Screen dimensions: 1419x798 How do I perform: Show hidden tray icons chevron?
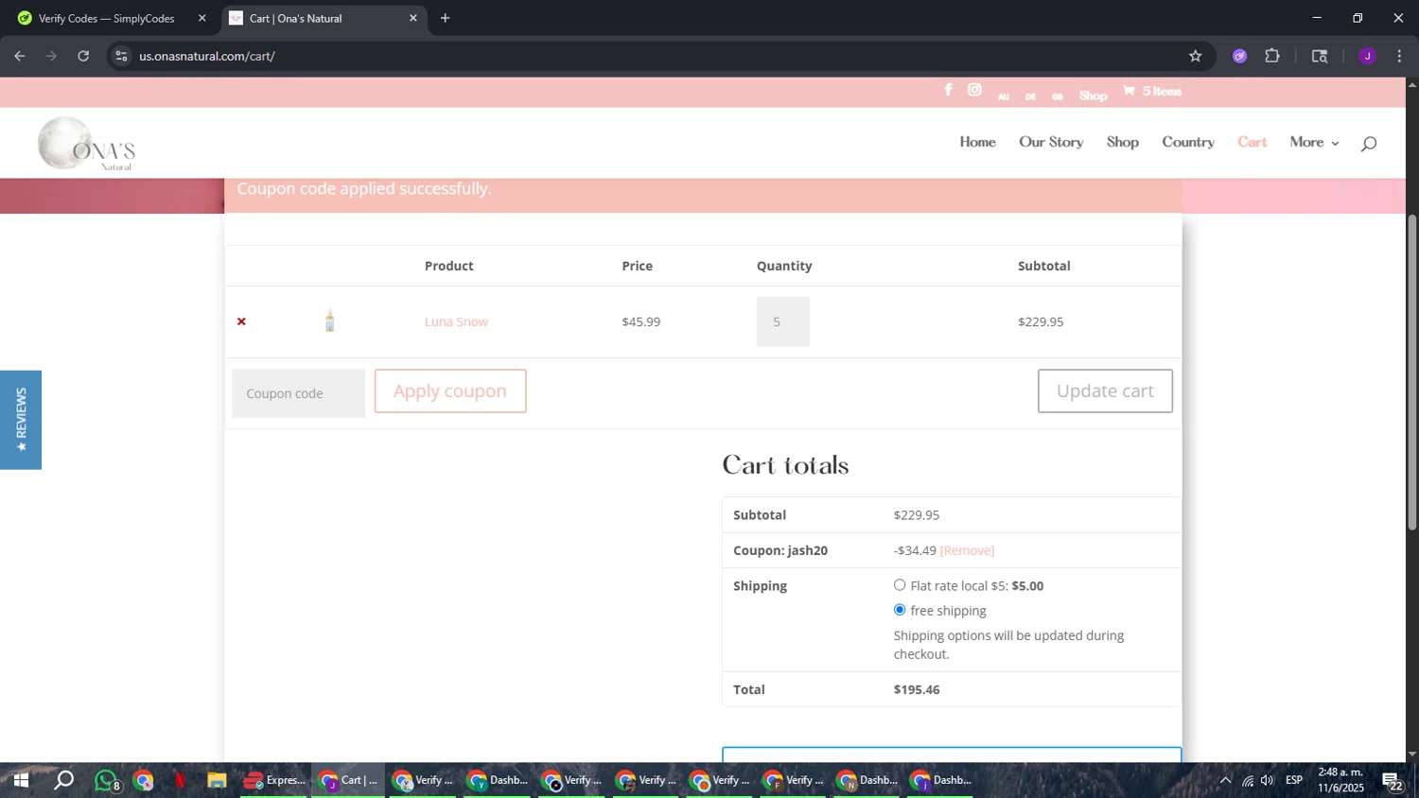1225,780
